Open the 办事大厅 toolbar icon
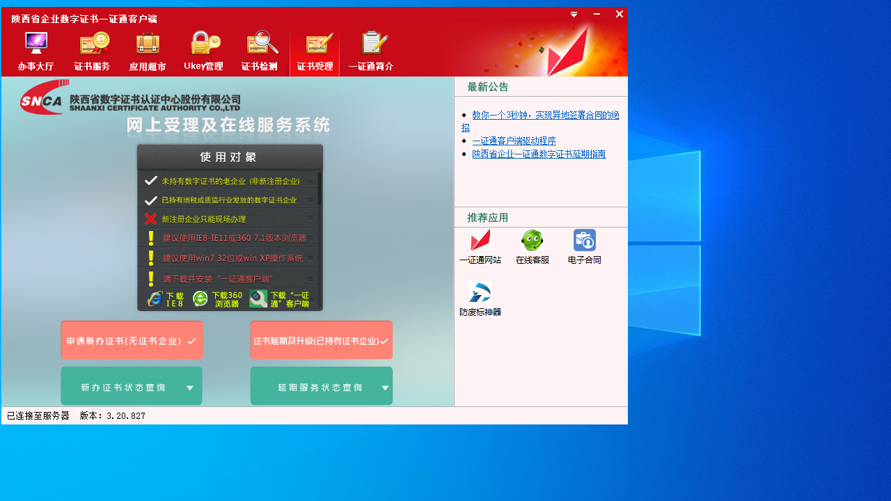891x501 pixels. [36, 50]
